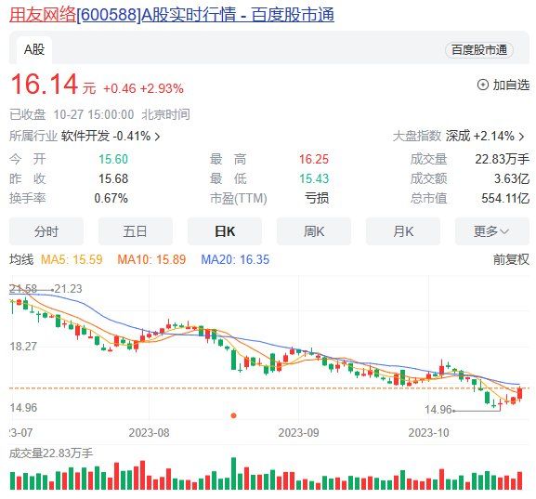
Task: Click the 前复权 adjustment option
Action: point(511,259)
